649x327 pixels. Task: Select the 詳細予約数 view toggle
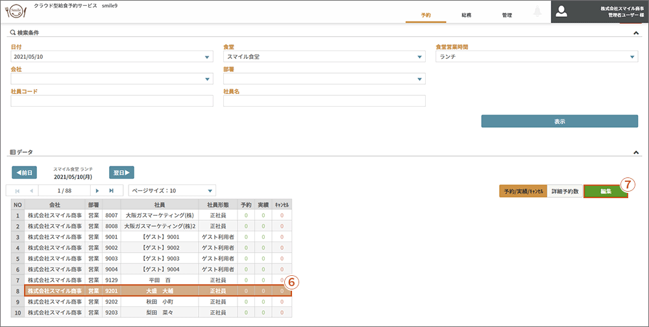tap(565, 191)
